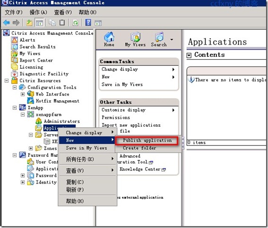Click the xenappfarm farm icon

31,114
